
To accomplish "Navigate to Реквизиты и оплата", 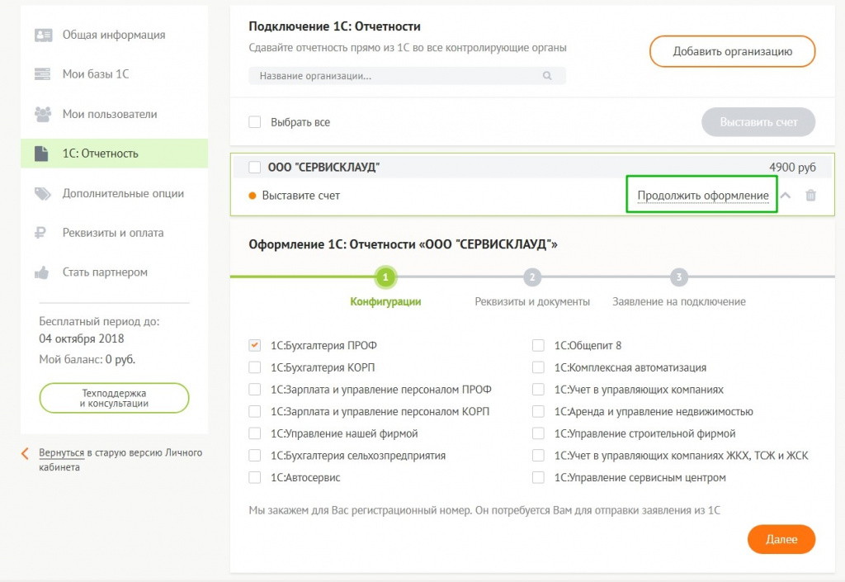I will tap(114, 233).
